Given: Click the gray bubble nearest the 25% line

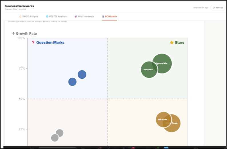Looking at the screenshot, I should [x=60, y=132].
